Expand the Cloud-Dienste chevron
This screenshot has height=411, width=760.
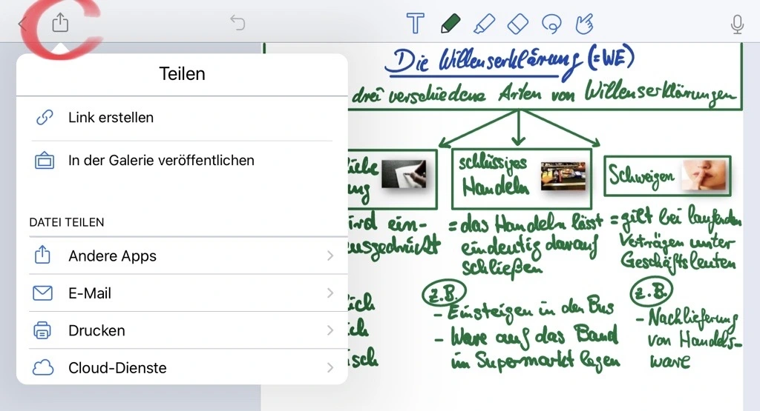tap(330, 368)
